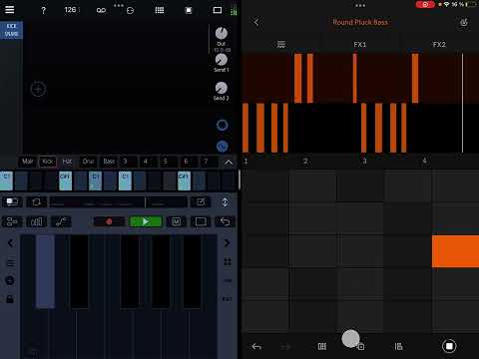Click the lines icon left of the piano keyboard
Viewport: 479px width, 359px height.
[x=11, y=263]
